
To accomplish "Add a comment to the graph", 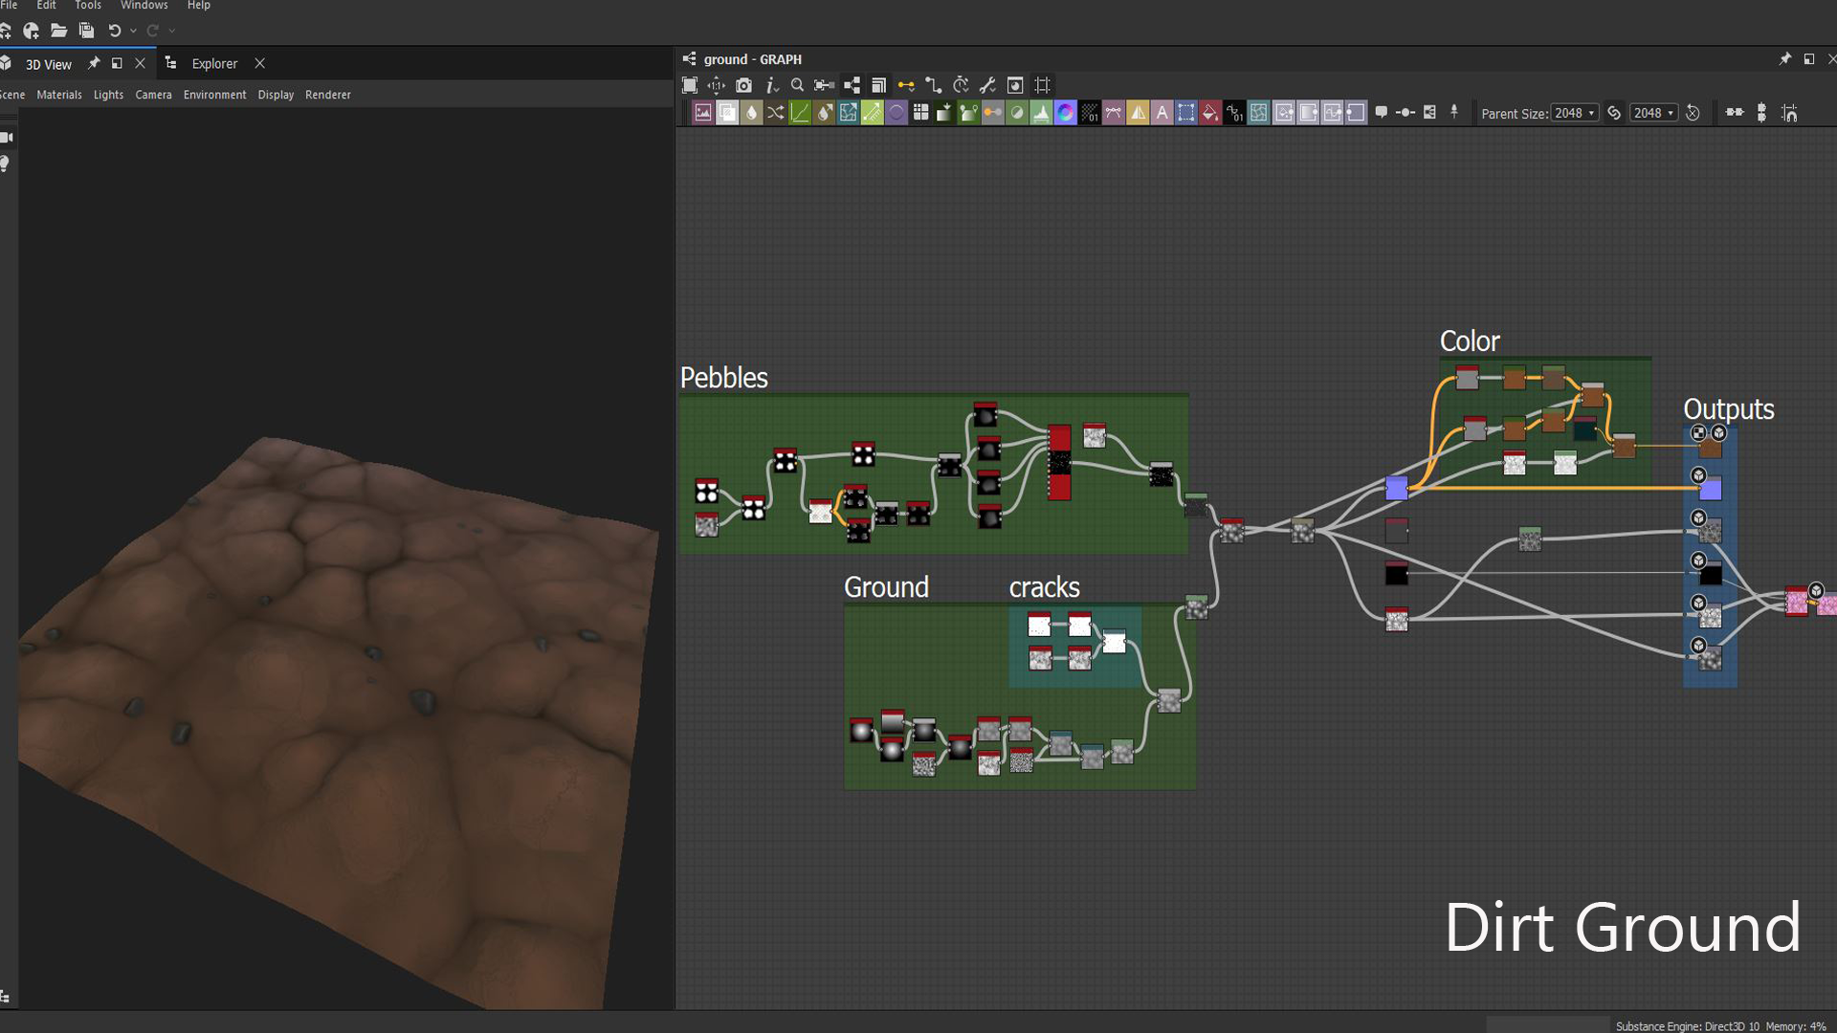I will point(1381,113).
